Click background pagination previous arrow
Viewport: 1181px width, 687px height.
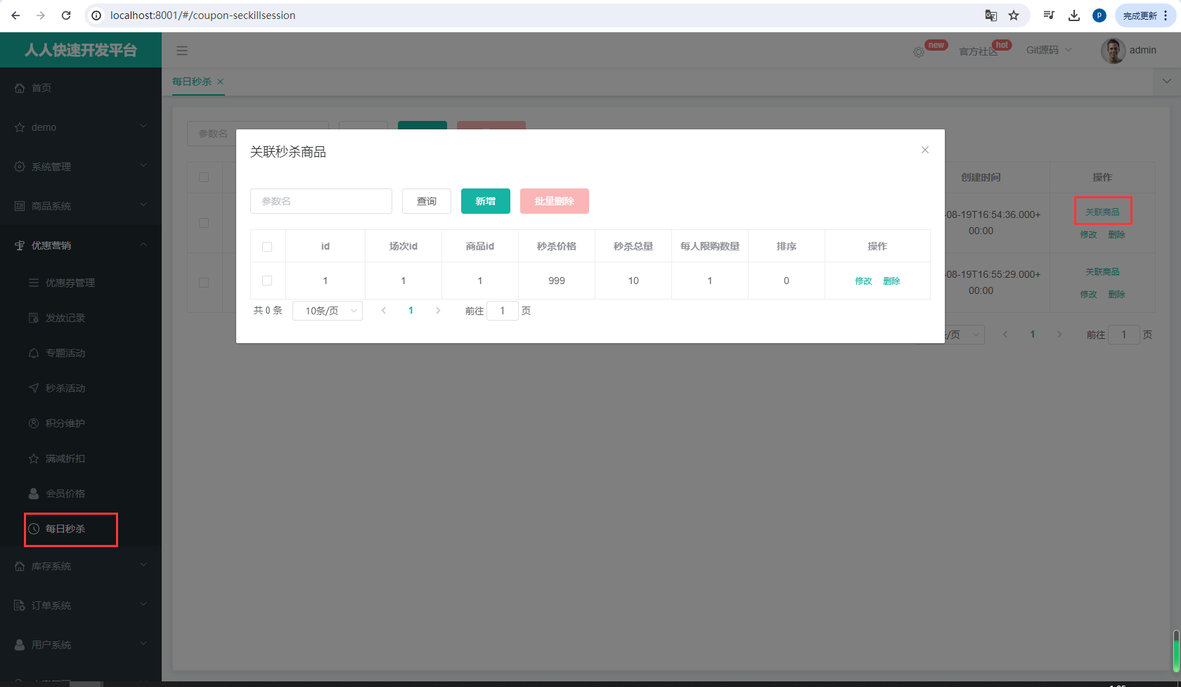(x=1005, y=335)
